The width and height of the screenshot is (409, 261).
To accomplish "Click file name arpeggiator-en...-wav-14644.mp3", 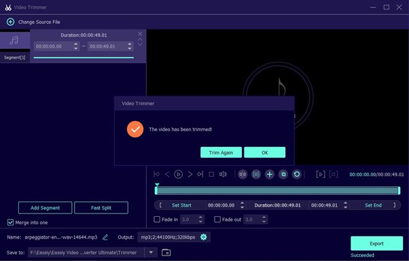I will click(60, 237).
